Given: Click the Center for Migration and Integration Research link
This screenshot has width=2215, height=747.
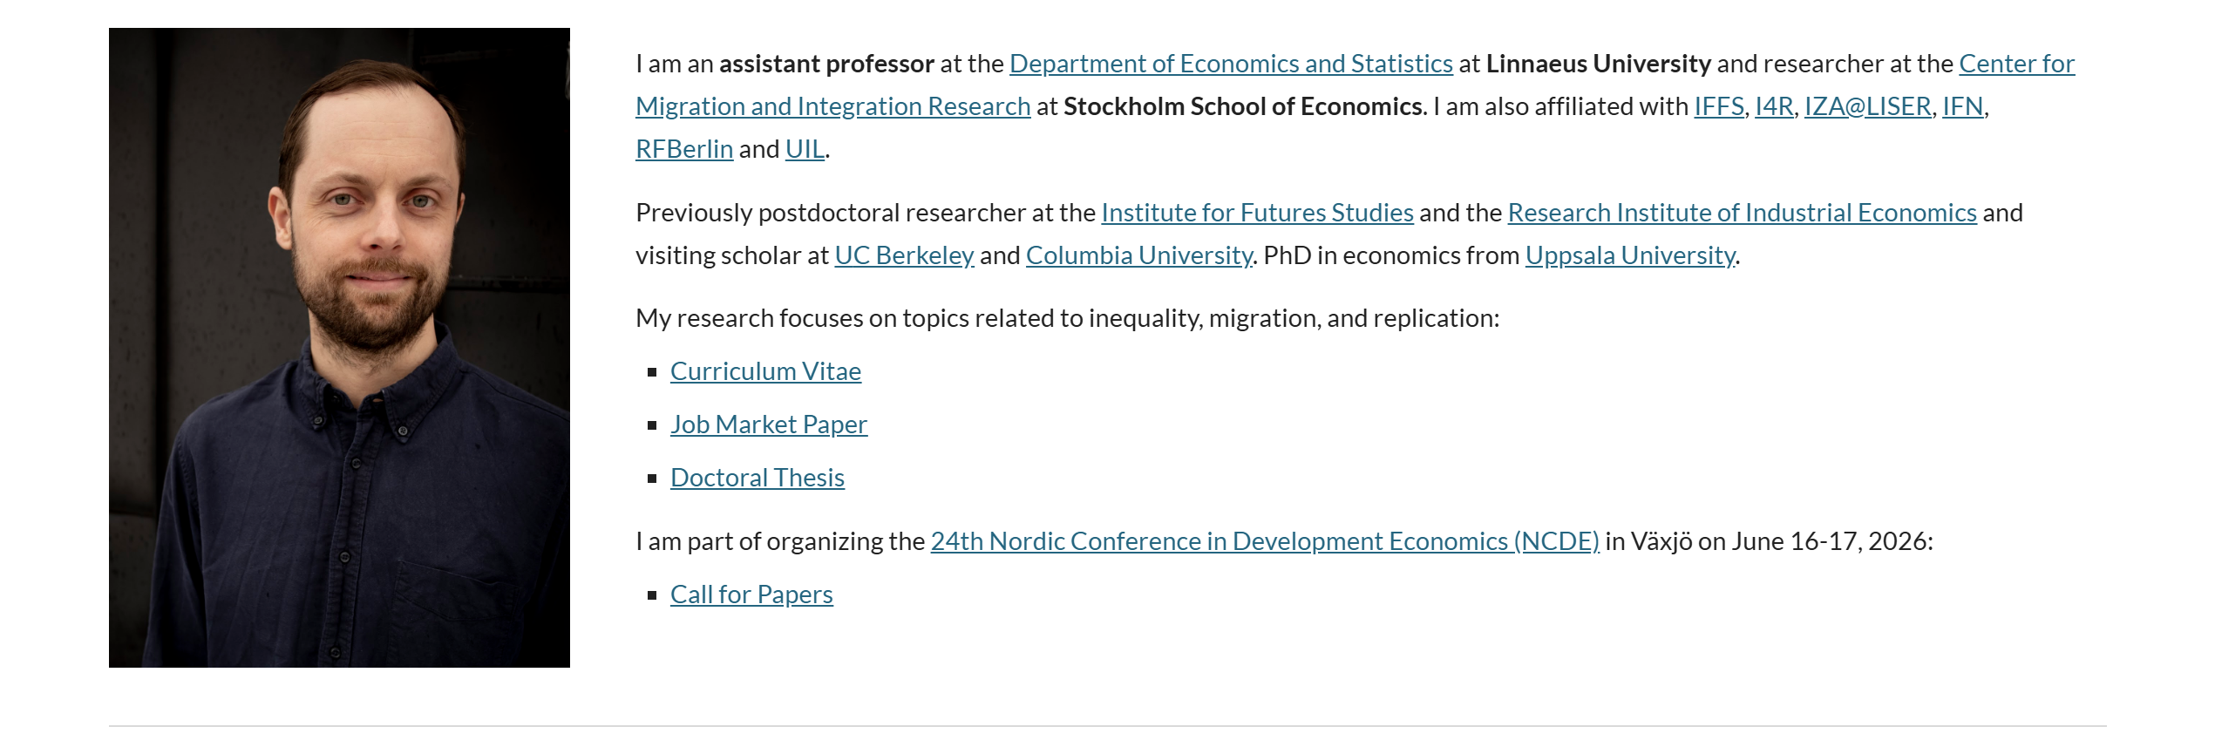Looking at the screenshot, I should click(832, 106).
